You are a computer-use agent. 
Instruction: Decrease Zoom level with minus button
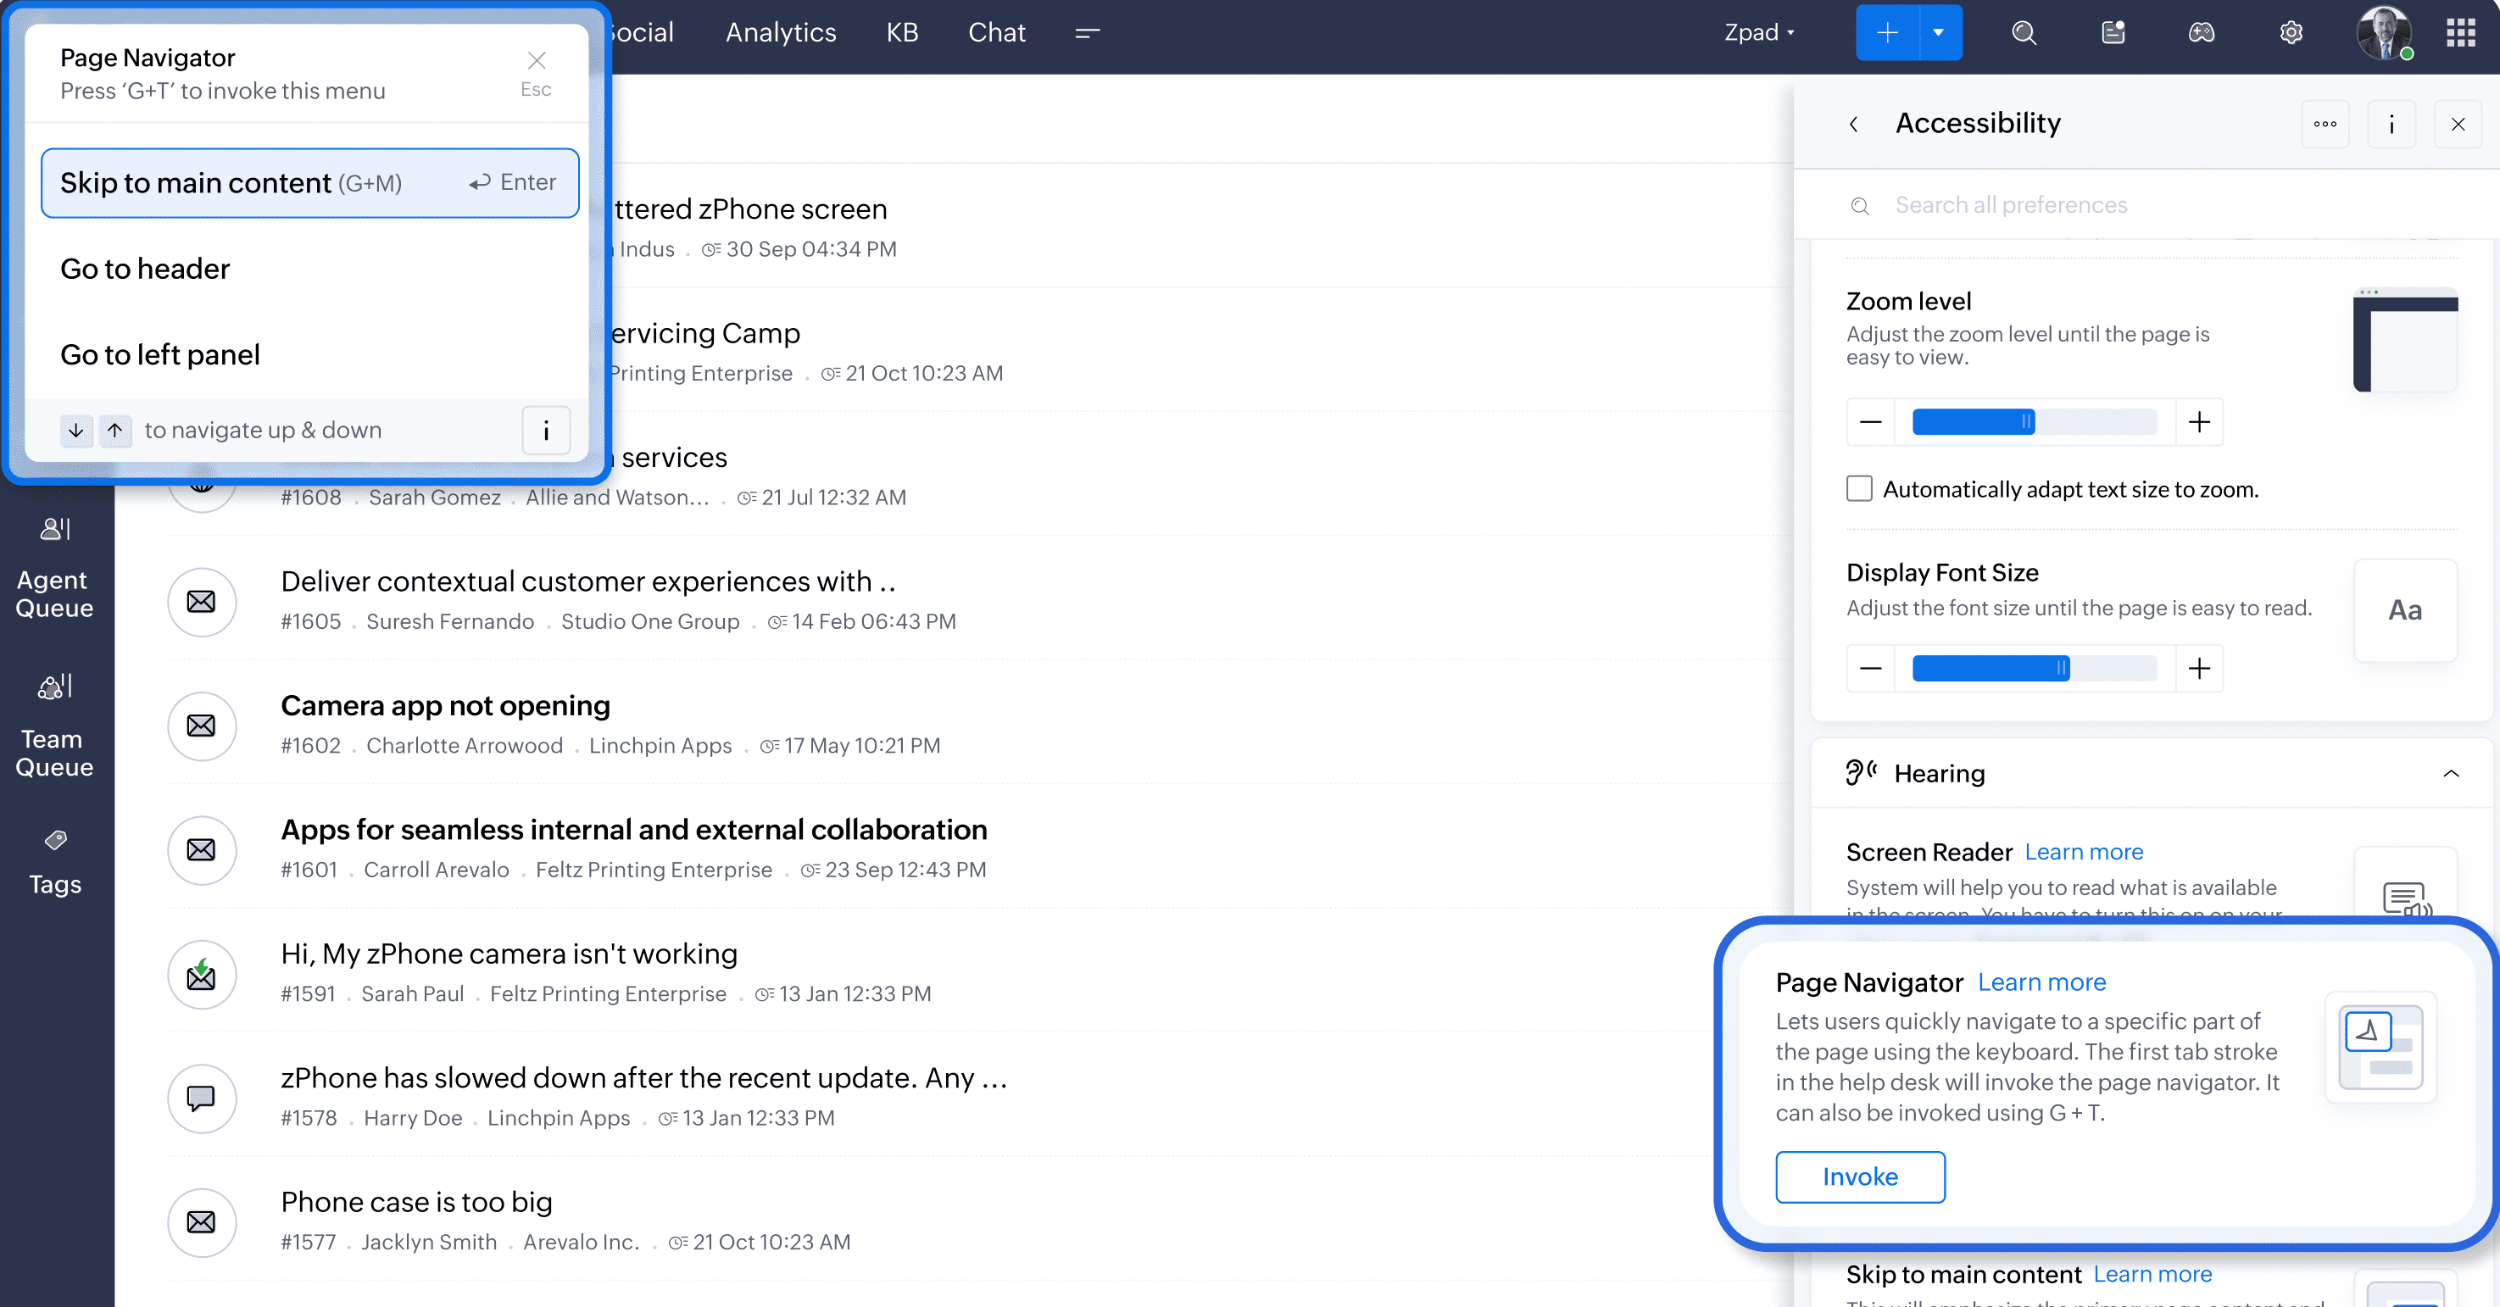[x=1870, y=422]
